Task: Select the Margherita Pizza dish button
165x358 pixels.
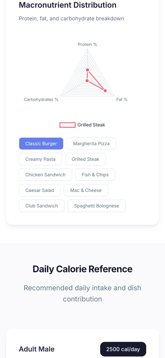Action: click(91, 144)
